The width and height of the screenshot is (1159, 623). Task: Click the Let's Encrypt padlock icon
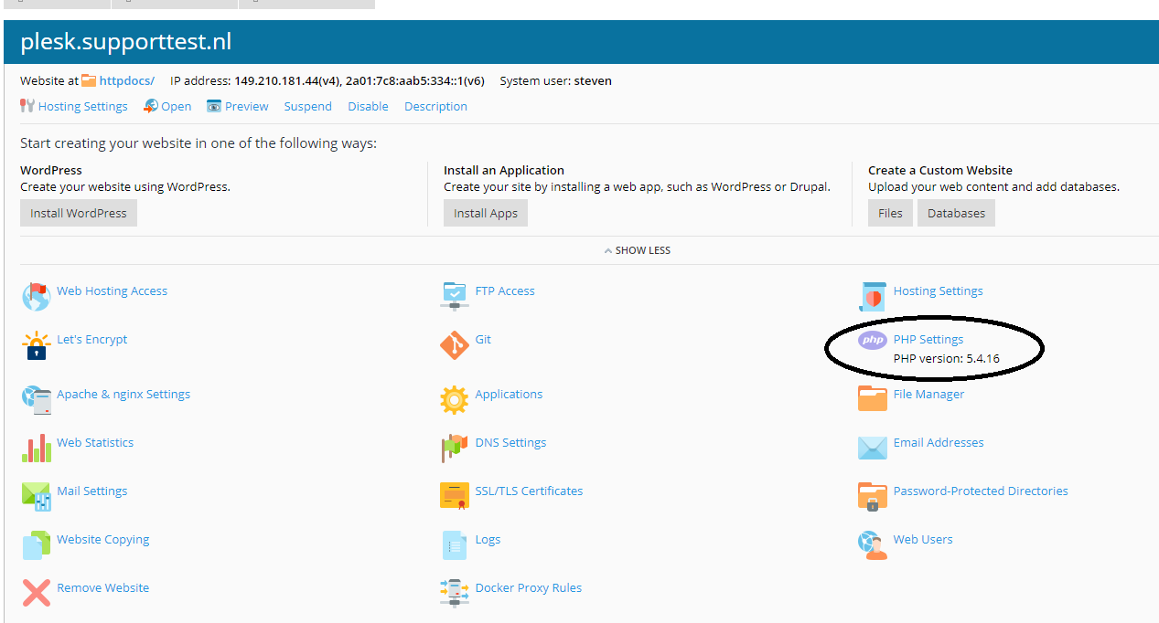coord(36,345)
